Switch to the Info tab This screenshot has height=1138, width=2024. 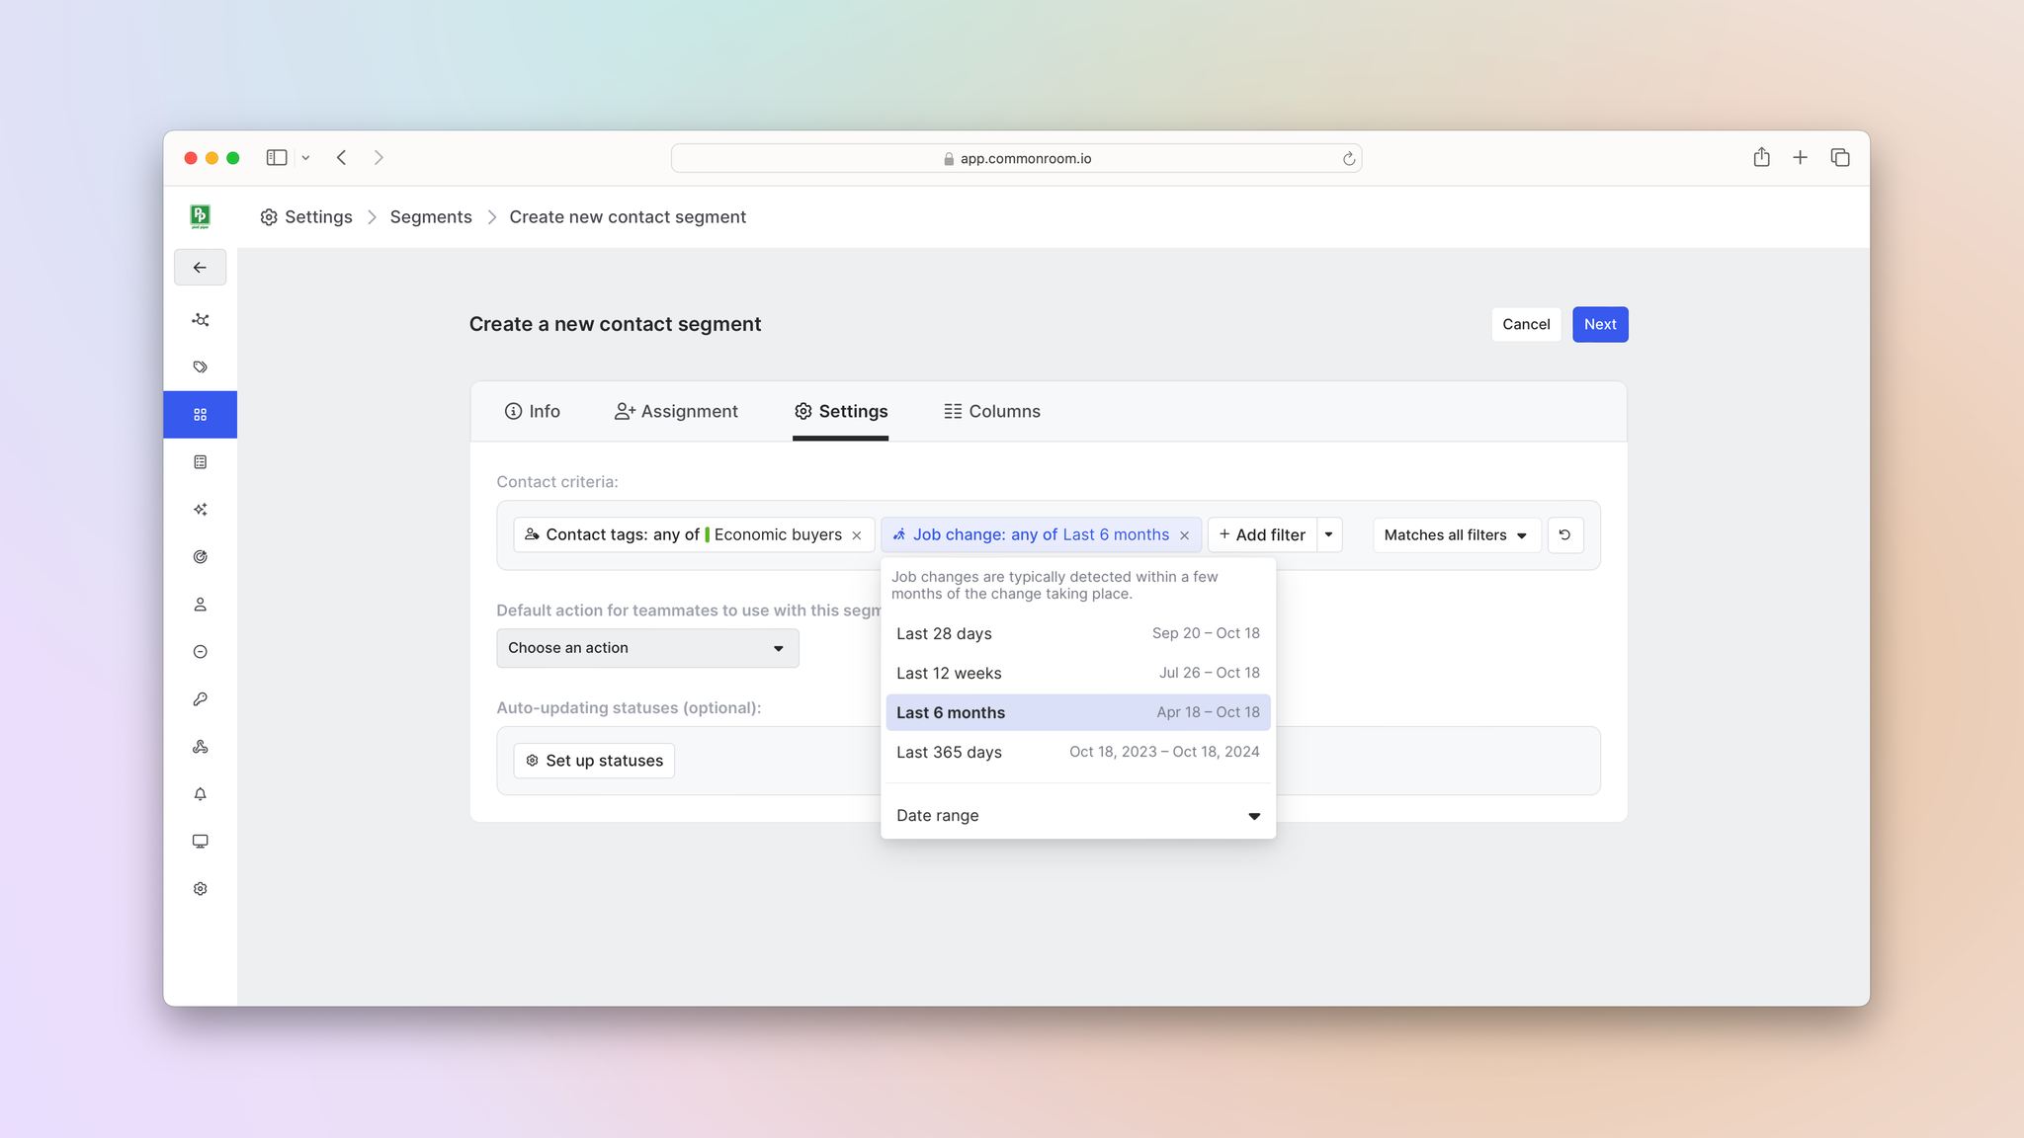[x=532, y=411]
